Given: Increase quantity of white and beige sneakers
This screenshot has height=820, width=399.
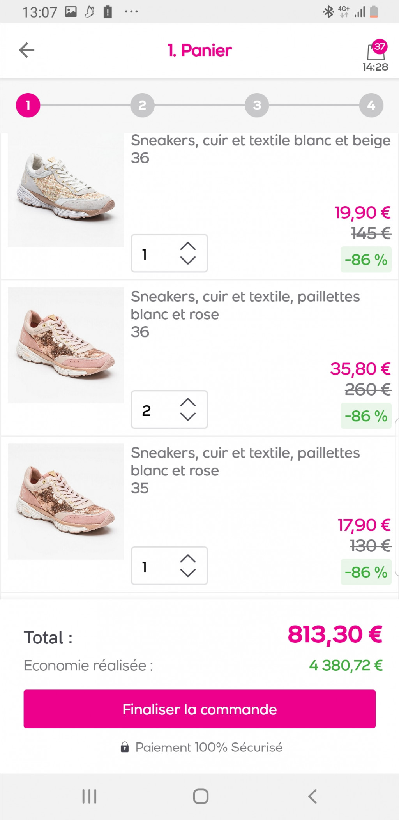Looking at the screenshot, I should pos(188,246).
